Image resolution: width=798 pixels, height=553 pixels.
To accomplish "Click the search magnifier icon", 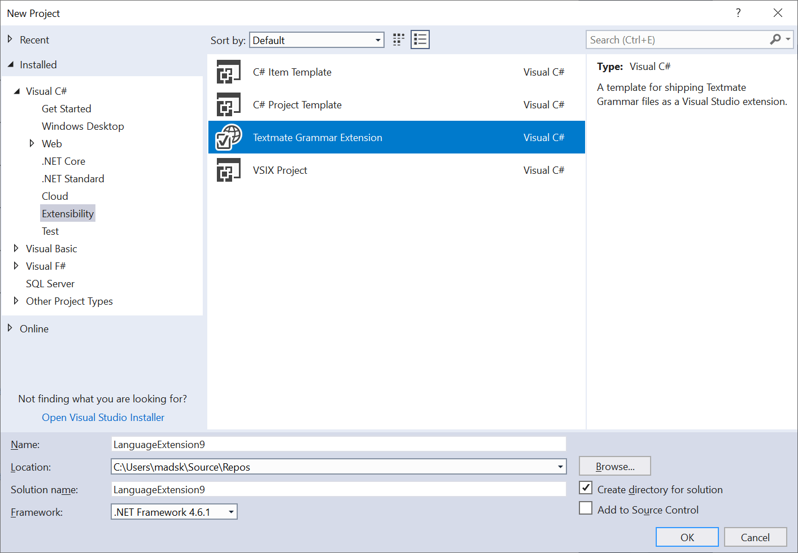I will [x=775, y=39].
